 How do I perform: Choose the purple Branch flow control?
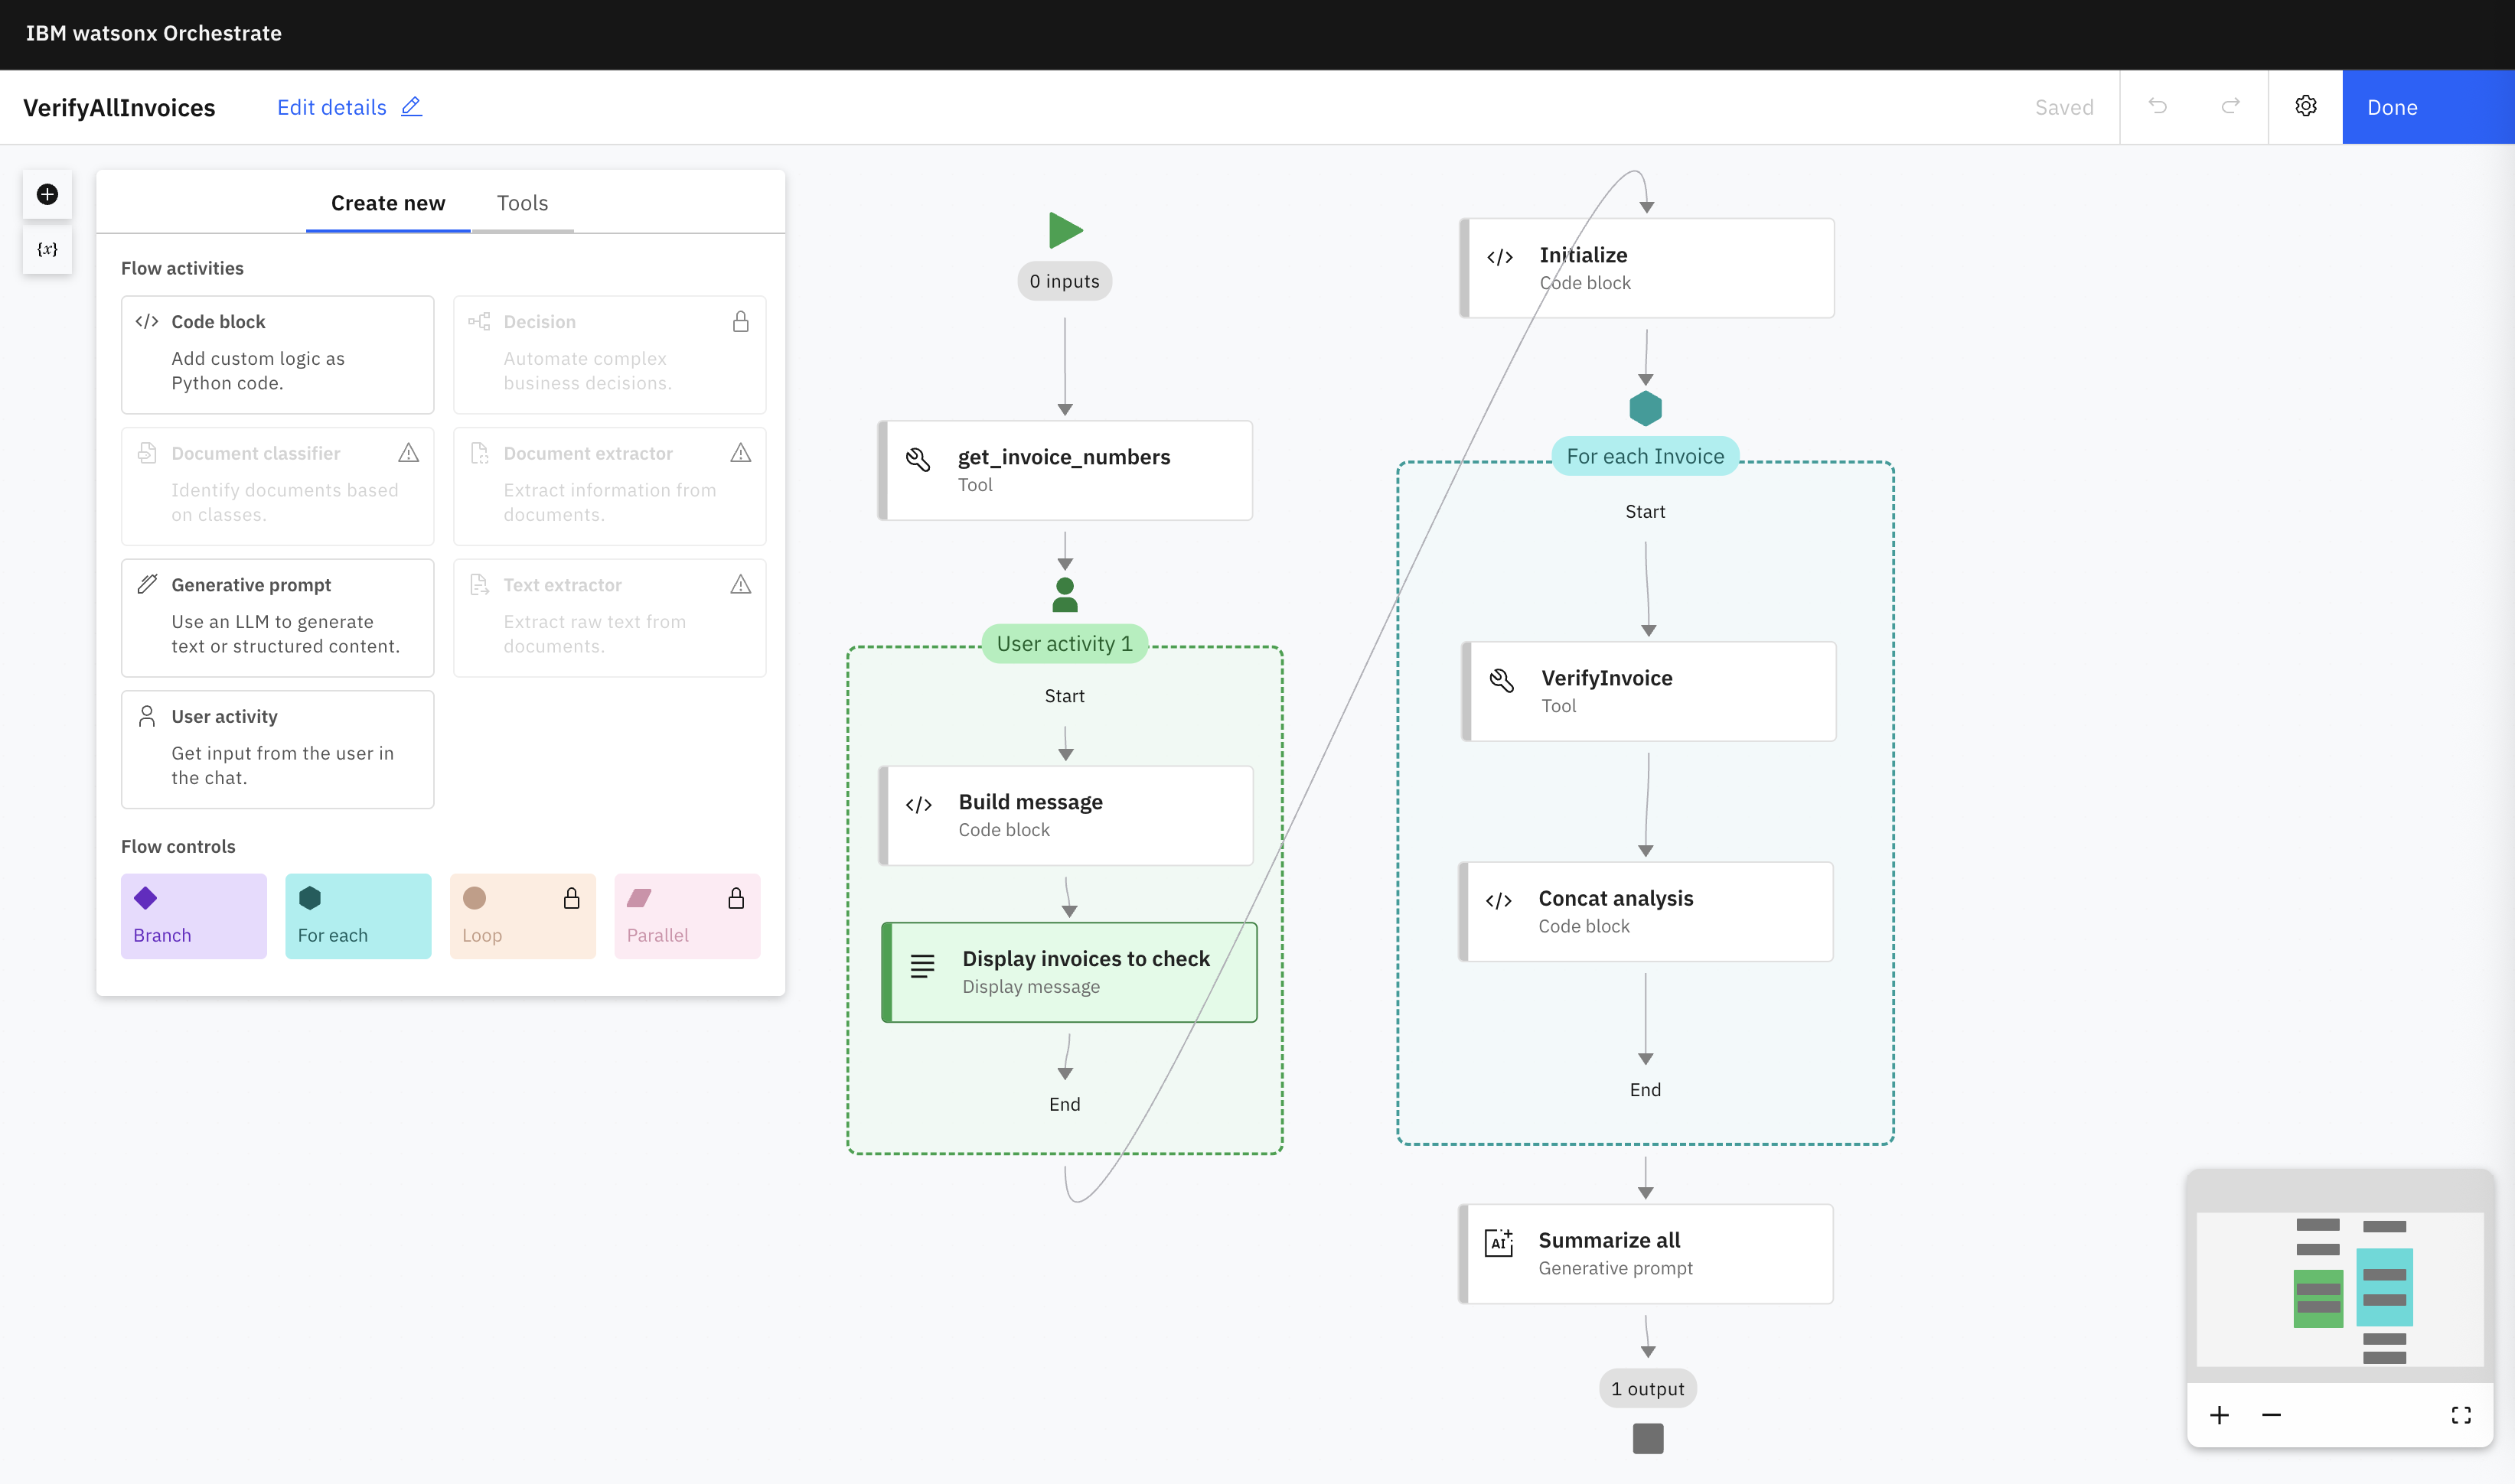click(194, 916)
